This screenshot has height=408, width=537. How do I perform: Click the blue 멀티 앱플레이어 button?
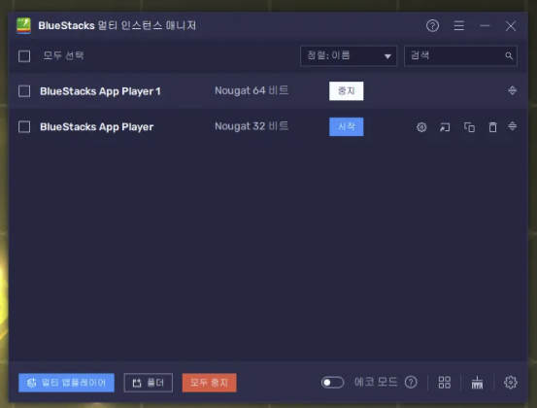[66, 383]
